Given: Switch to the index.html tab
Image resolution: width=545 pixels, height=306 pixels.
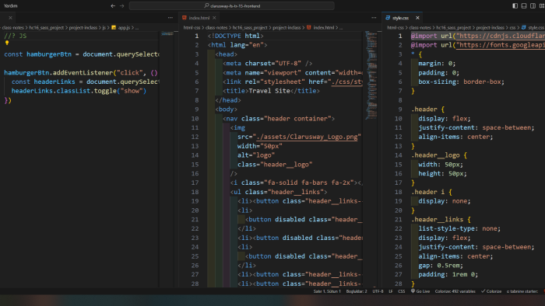Looking at the screenshot, I should click(199, 18).
